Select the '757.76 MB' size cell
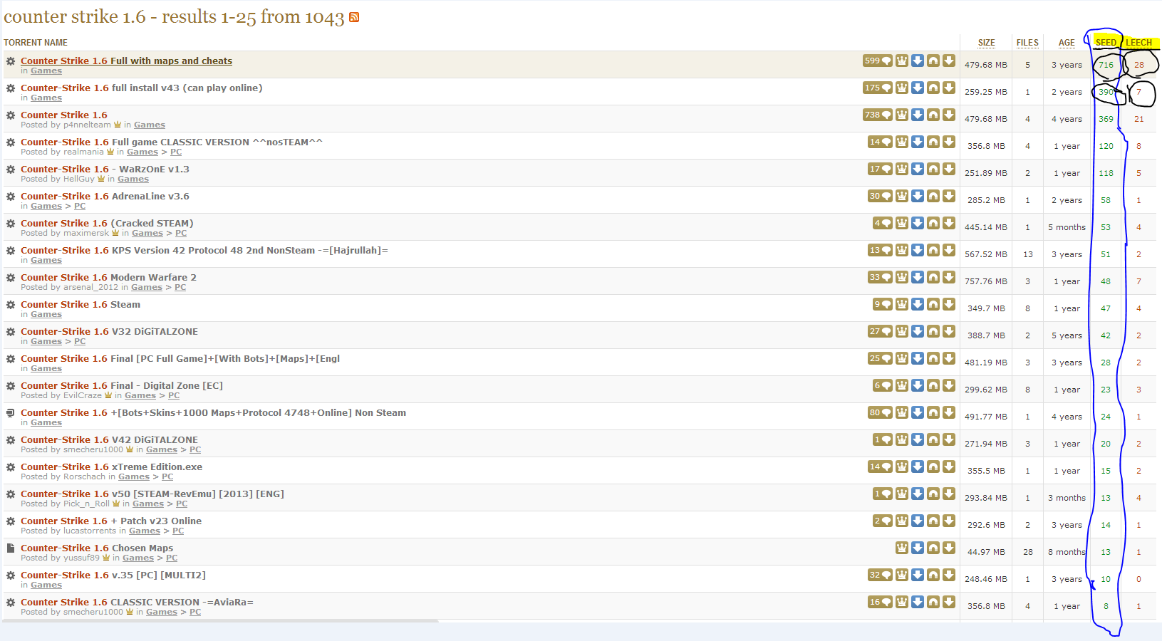The width and height of the screenshot is (1162, 641). [x=986, y=281]
